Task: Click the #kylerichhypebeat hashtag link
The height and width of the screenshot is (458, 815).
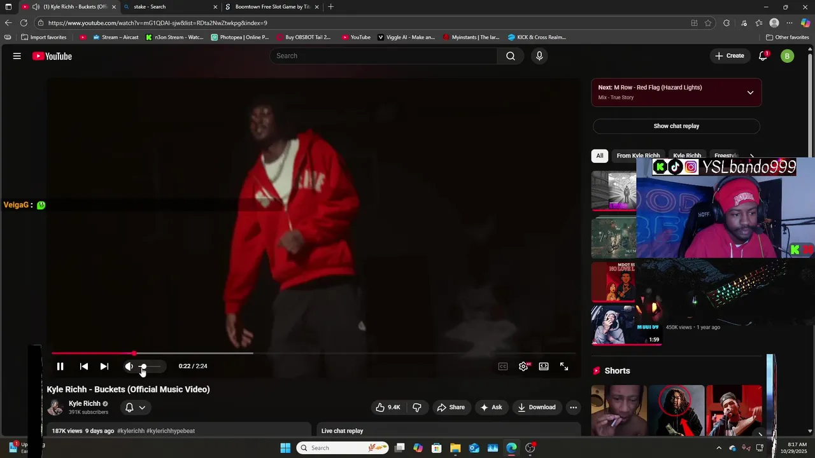Action: pyautogui.click(x=171, y=431)
